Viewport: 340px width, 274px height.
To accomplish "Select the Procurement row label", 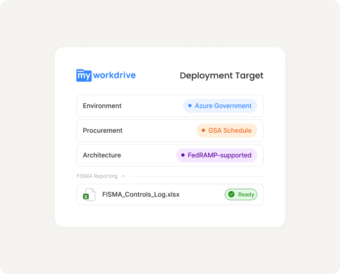I will (x=103, y=131).
